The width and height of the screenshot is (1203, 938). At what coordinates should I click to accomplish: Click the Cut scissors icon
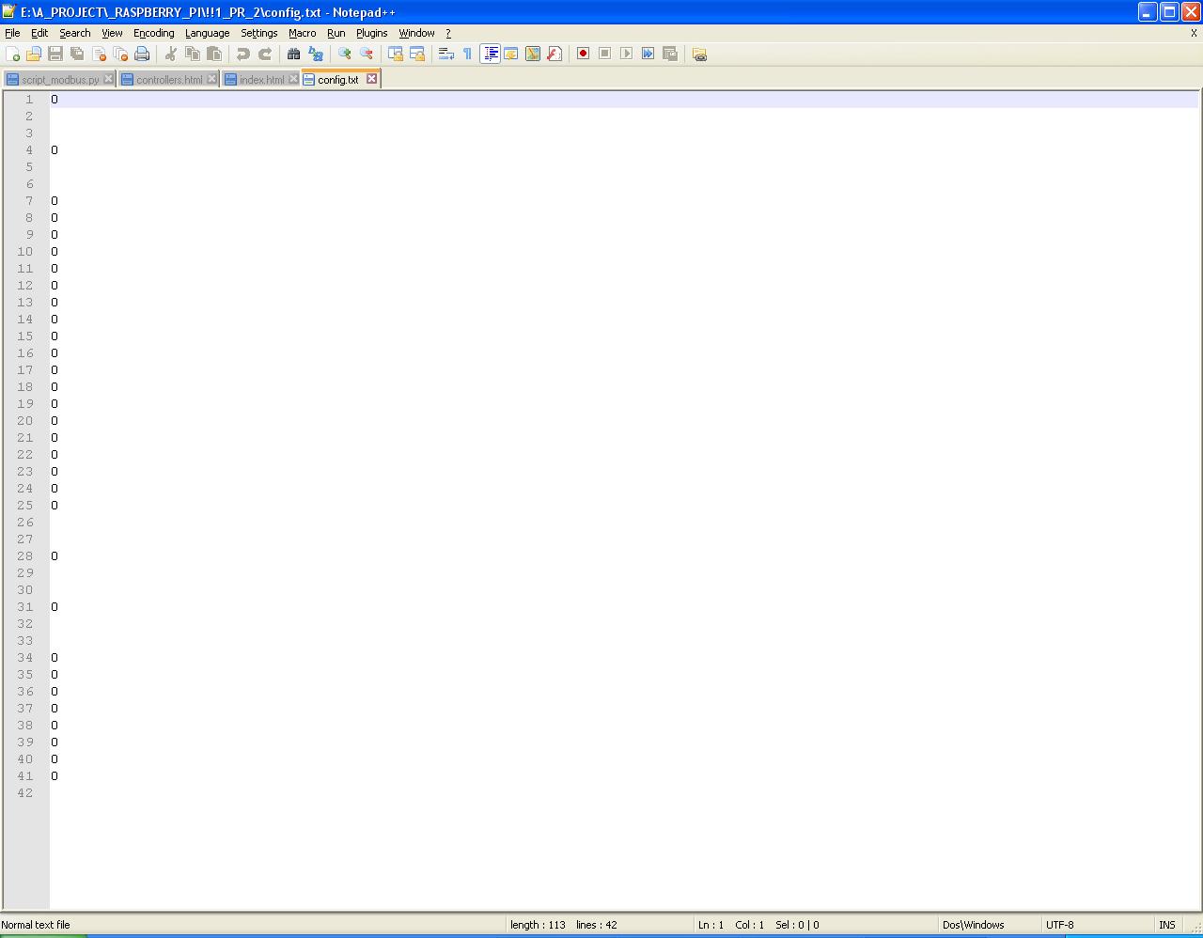pos(171,54)
